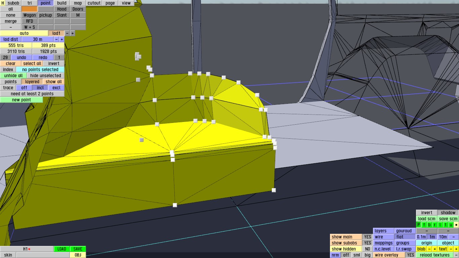459x258 pixels.
Task: Open the view tab
Action: coord(126,3)
